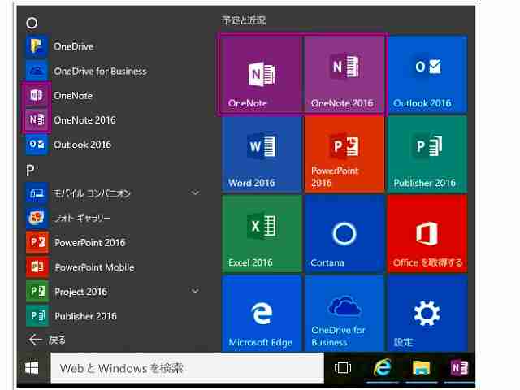Launch the Microsoft Edge tile
This screenshot has width=520, height=390.
coord(262,313)
